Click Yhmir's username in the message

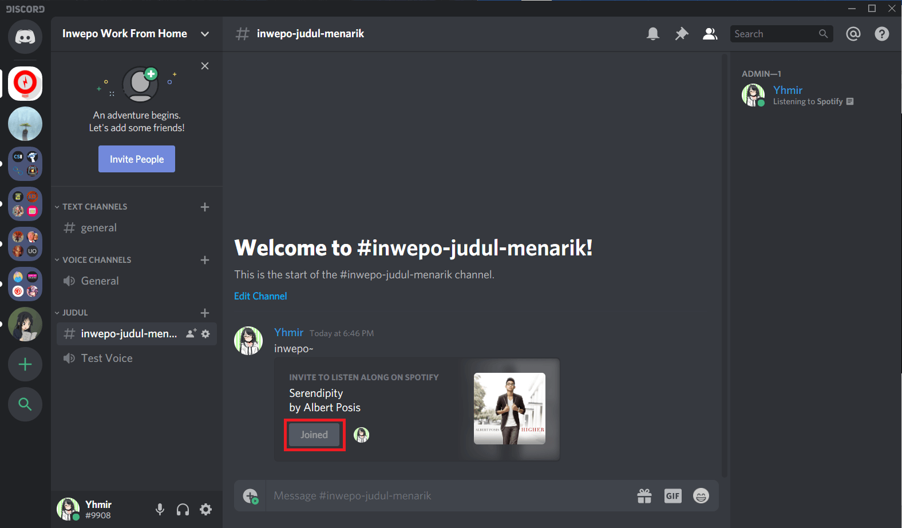(289, 333)
